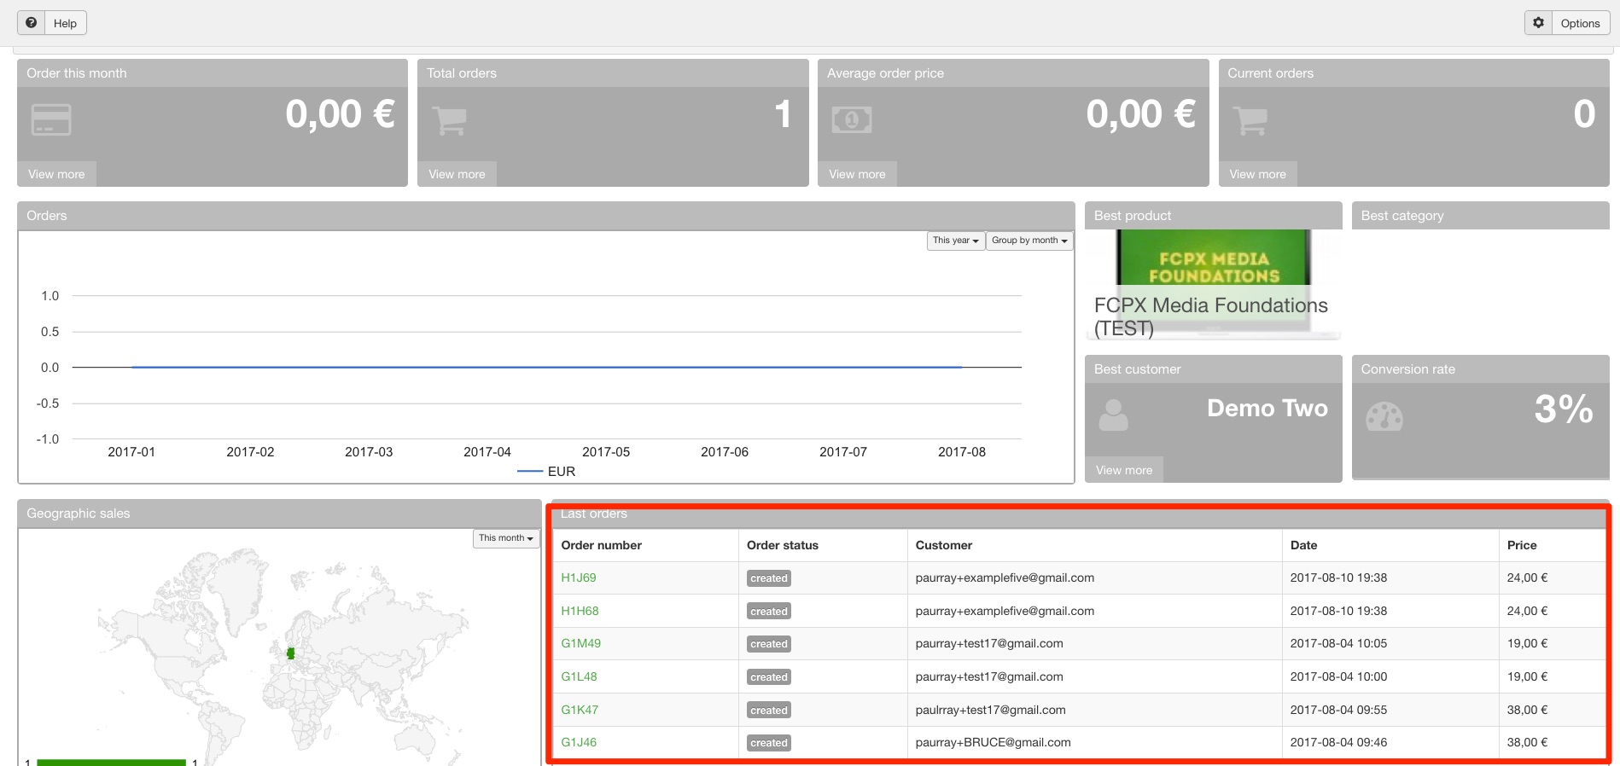The width and height of the screenshot is (1620, 766).
Task: Click the credit card icon in Order this month
Action: (x=51, y=119)
